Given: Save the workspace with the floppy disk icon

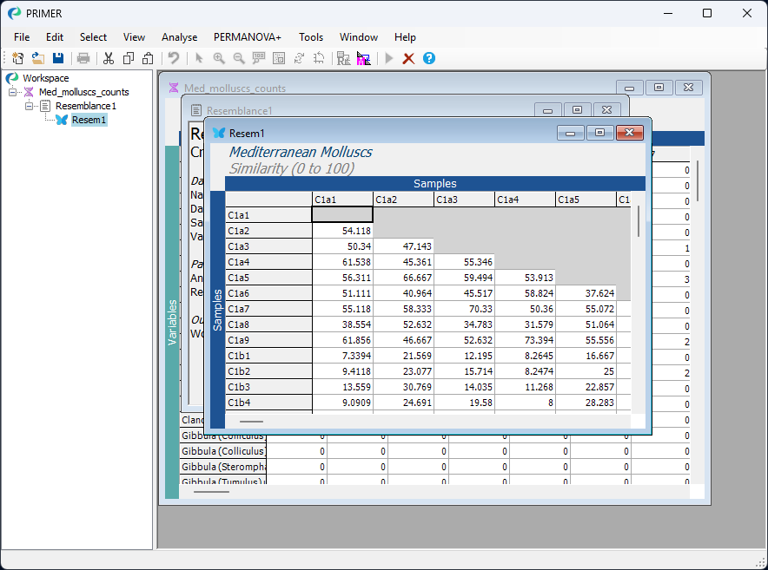Looking at the screenshot, I should point(58,58).
